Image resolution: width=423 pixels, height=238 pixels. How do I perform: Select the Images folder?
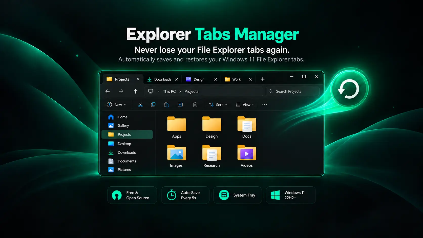[176, 156]
